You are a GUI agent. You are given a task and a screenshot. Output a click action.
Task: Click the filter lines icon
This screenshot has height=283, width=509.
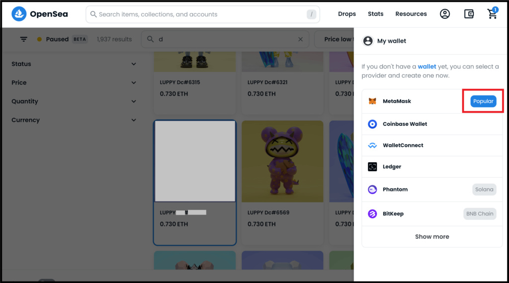[x=24, y=39]
